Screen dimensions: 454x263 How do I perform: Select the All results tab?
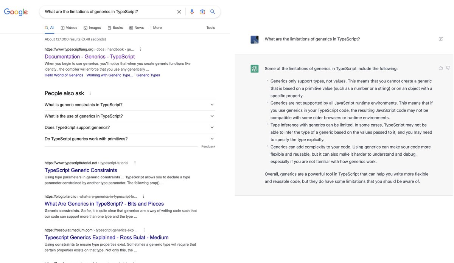[50, 28]
